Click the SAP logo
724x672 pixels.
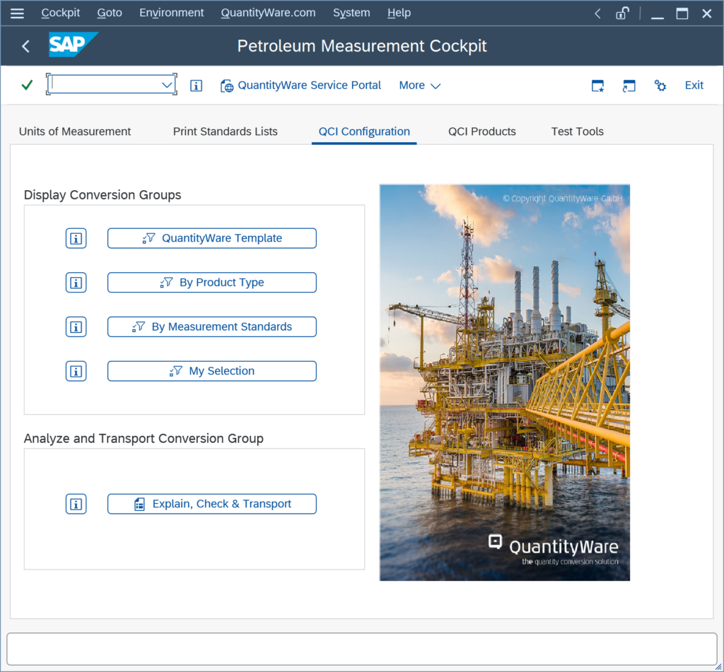[73, 45]
